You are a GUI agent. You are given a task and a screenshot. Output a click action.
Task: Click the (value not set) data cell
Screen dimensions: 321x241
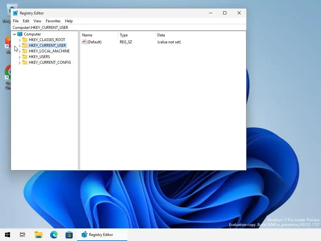[x=169, y=42]
